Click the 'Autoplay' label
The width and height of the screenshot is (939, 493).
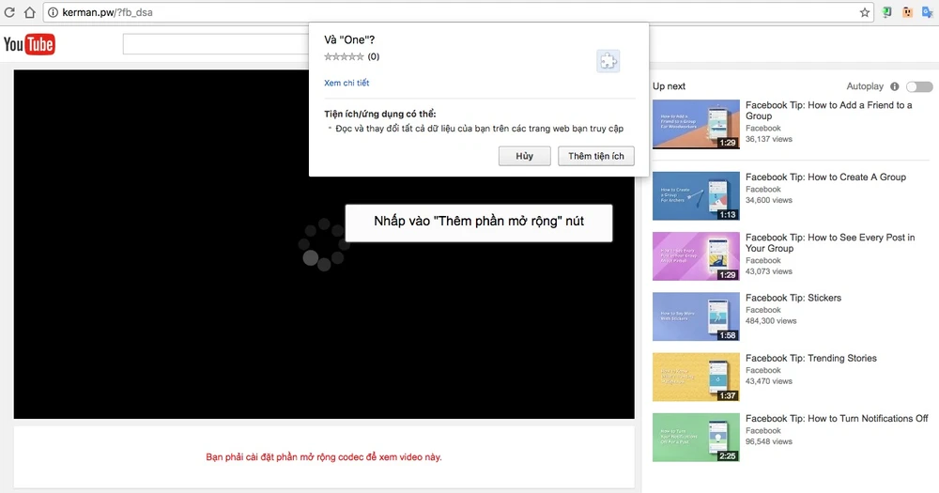(865, 86)
